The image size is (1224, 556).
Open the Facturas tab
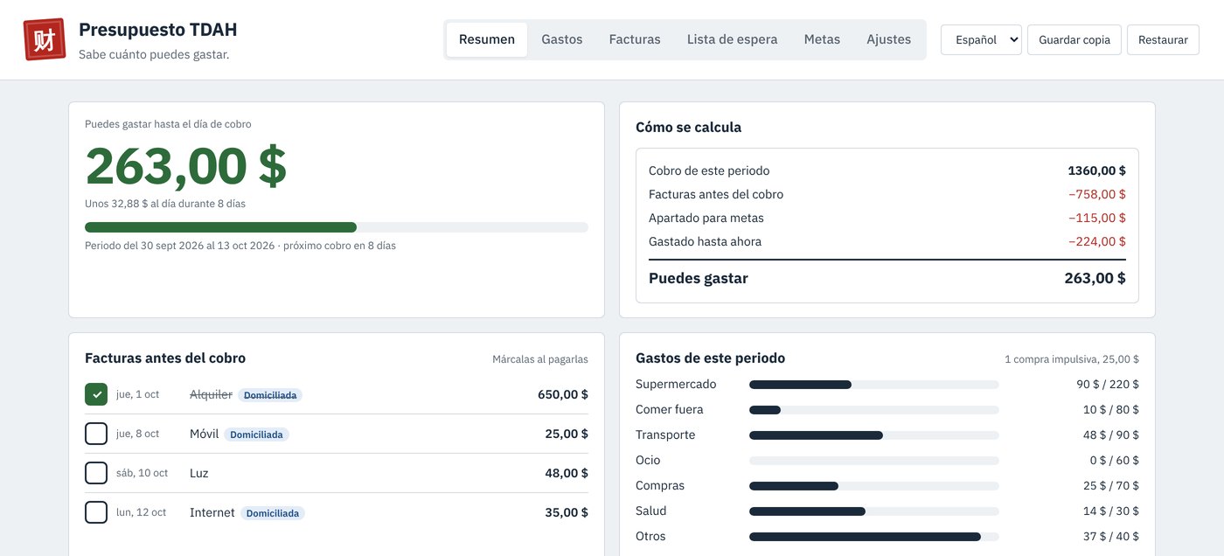click(635, 39)
